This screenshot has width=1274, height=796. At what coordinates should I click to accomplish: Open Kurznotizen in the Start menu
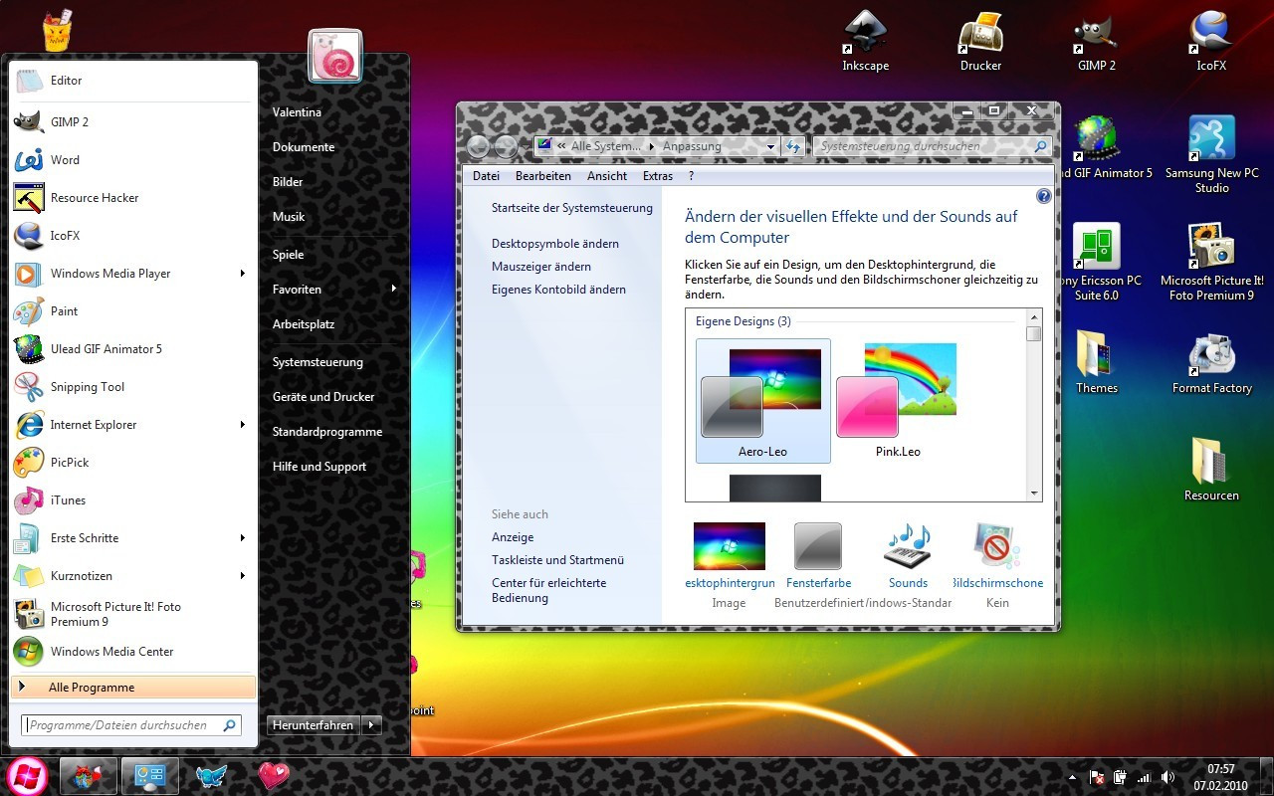(132, 575)
